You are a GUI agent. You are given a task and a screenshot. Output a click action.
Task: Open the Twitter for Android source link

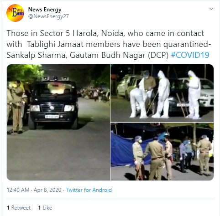coord(89,190)
